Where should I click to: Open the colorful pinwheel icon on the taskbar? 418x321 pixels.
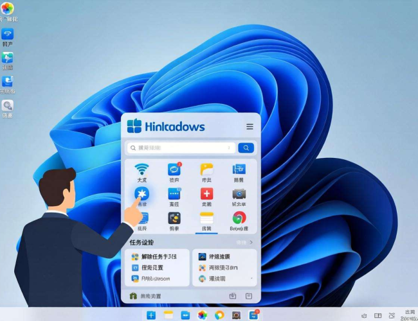pos(203,315)
